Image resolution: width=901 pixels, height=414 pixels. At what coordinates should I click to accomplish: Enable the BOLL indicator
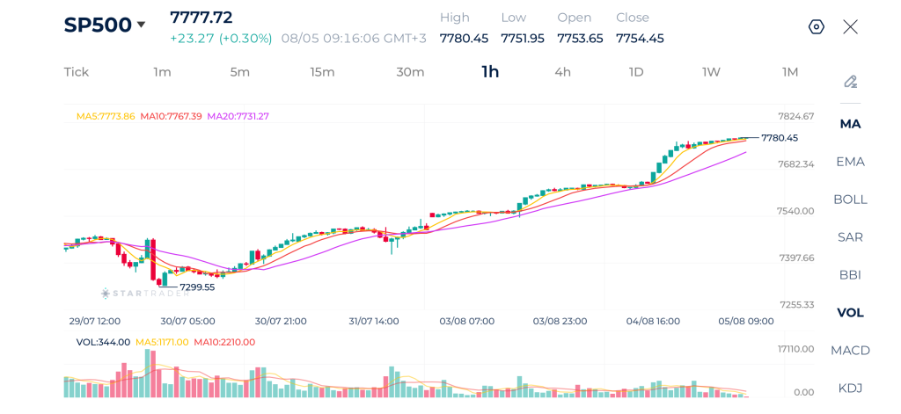click(851, 200)
